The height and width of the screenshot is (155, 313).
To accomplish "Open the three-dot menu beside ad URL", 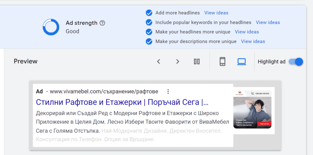I will (x=168, y=92).
